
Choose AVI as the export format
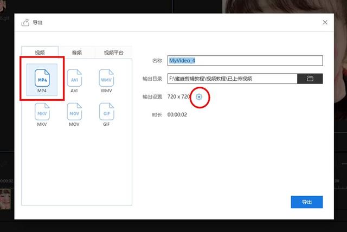click(x=74, y=80)
